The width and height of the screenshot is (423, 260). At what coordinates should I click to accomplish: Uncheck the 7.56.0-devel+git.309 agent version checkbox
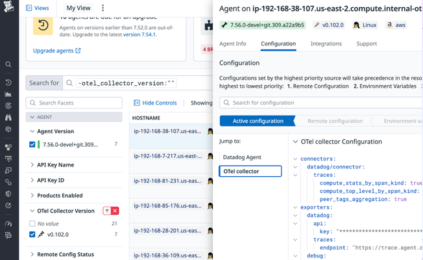(x=32, y=144)
